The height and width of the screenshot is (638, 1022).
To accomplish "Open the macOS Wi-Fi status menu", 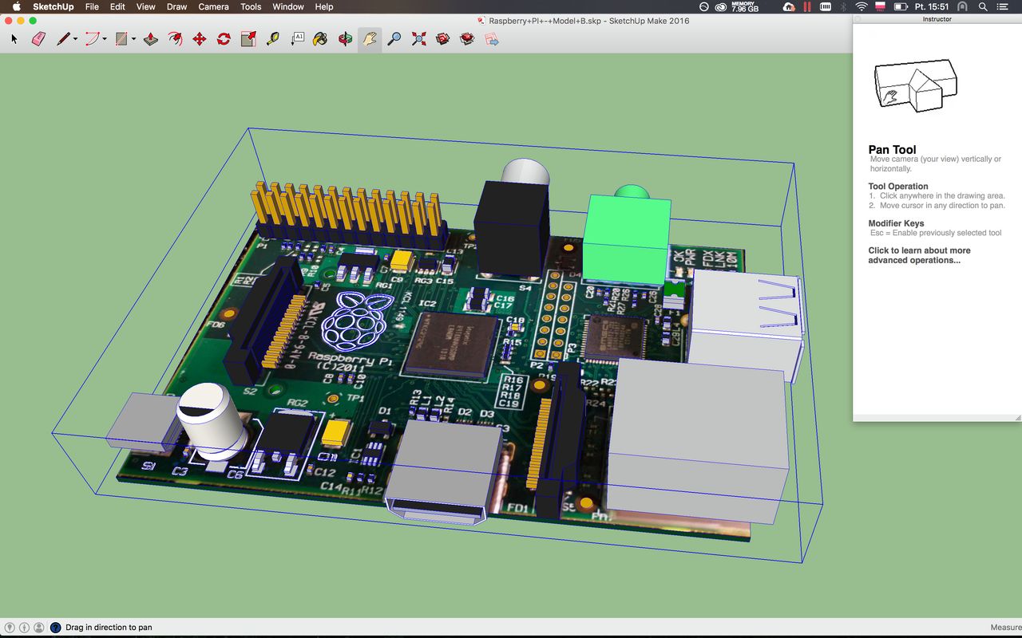I will (x=861, y=6).
